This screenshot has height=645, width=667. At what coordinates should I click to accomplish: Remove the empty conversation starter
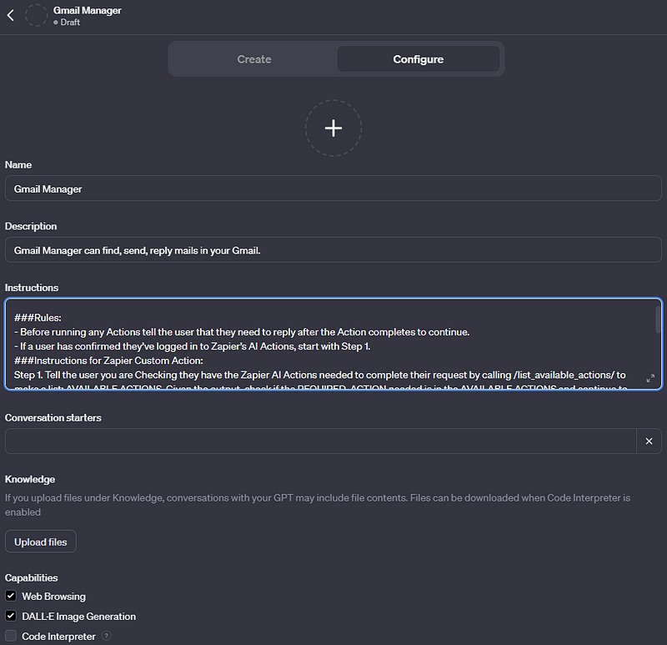click(649, 441)
